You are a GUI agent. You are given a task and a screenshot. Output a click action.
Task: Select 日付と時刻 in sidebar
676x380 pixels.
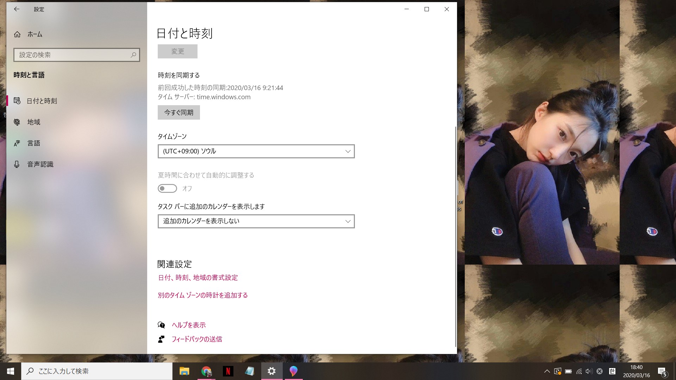(x=42, y=101)
